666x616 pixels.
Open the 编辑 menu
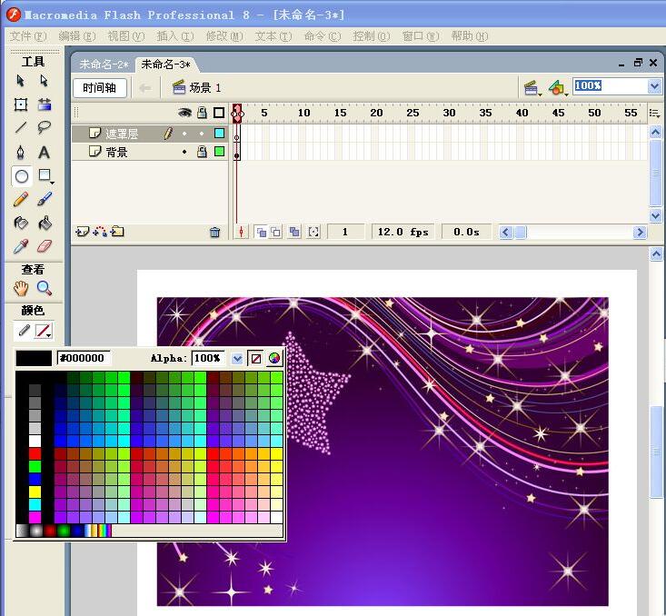coord(77,36)
